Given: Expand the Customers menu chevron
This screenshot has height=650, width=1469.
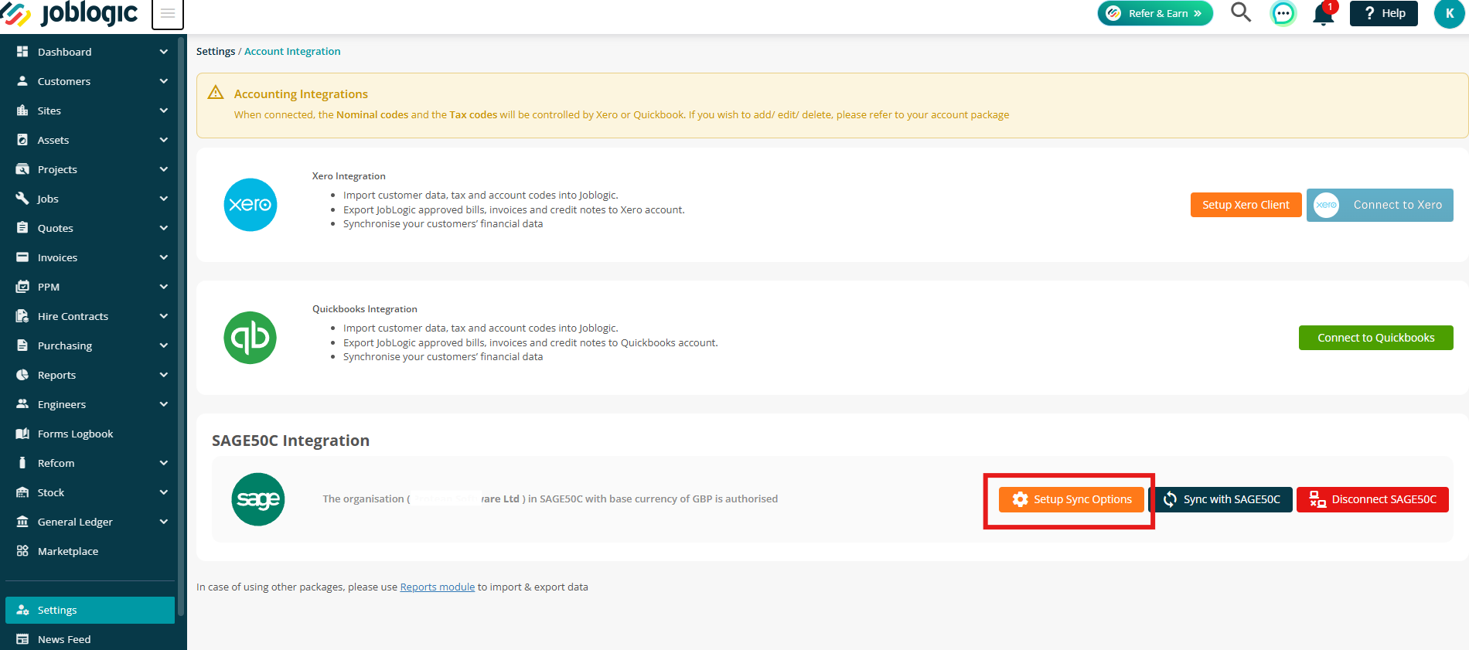Looking at the screenshot, I should 164,81.
